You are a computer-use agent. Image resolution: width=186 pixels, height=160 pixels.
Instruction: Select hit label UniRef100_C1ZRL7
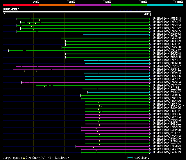click(167, 143)
